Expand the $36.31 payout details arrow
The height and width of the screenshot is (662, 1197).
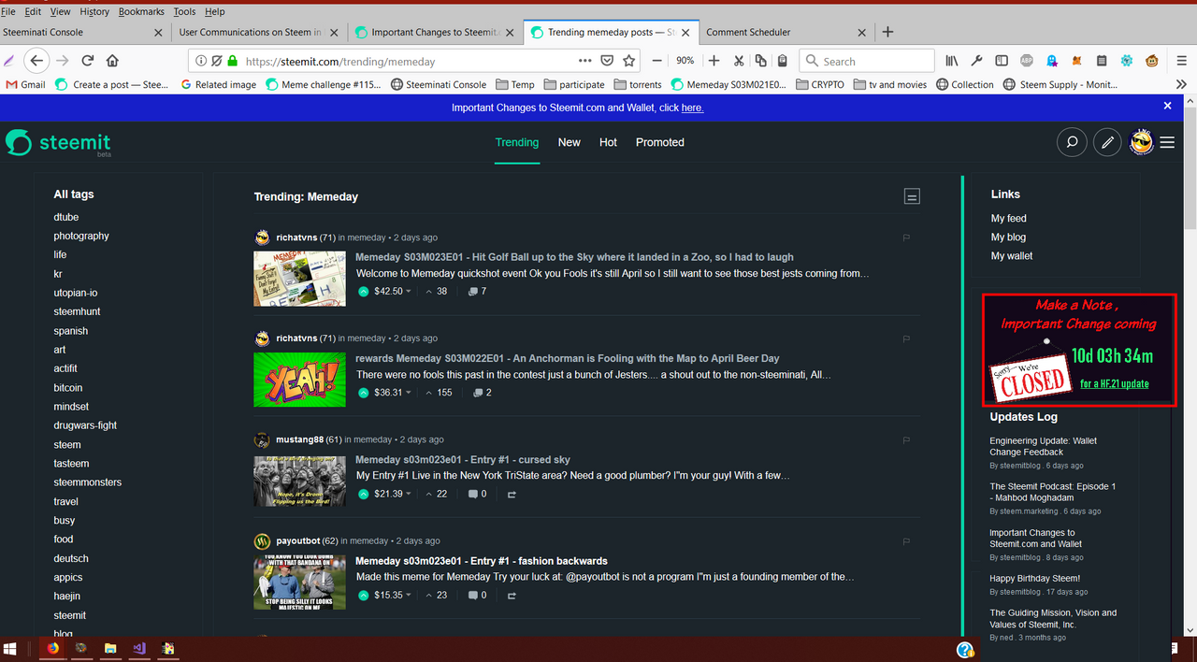[x=409, y=393]
